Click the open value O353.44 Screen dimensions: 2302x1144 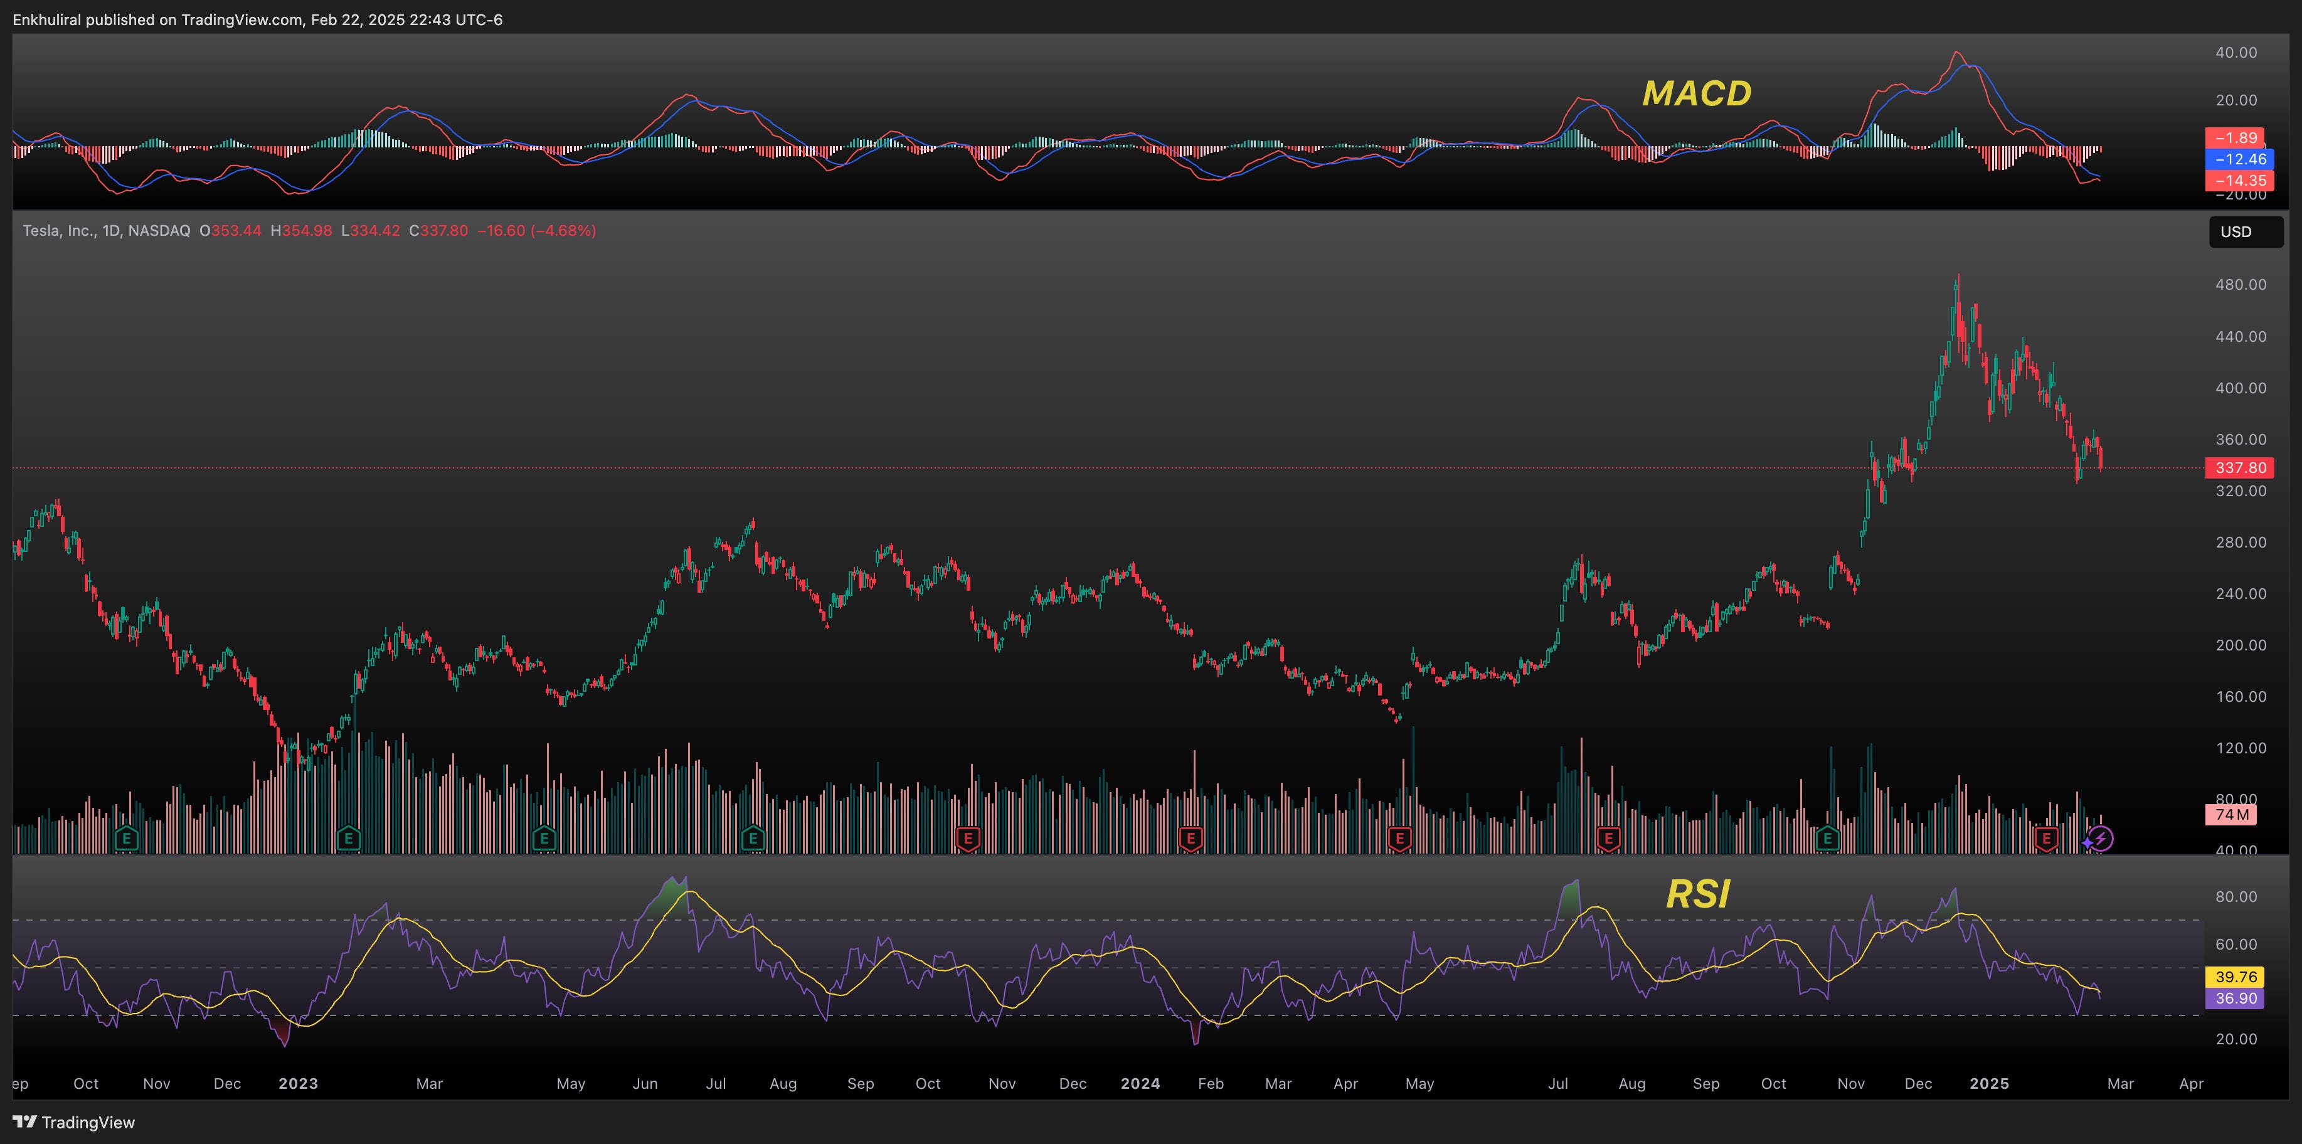click(231, 231)
